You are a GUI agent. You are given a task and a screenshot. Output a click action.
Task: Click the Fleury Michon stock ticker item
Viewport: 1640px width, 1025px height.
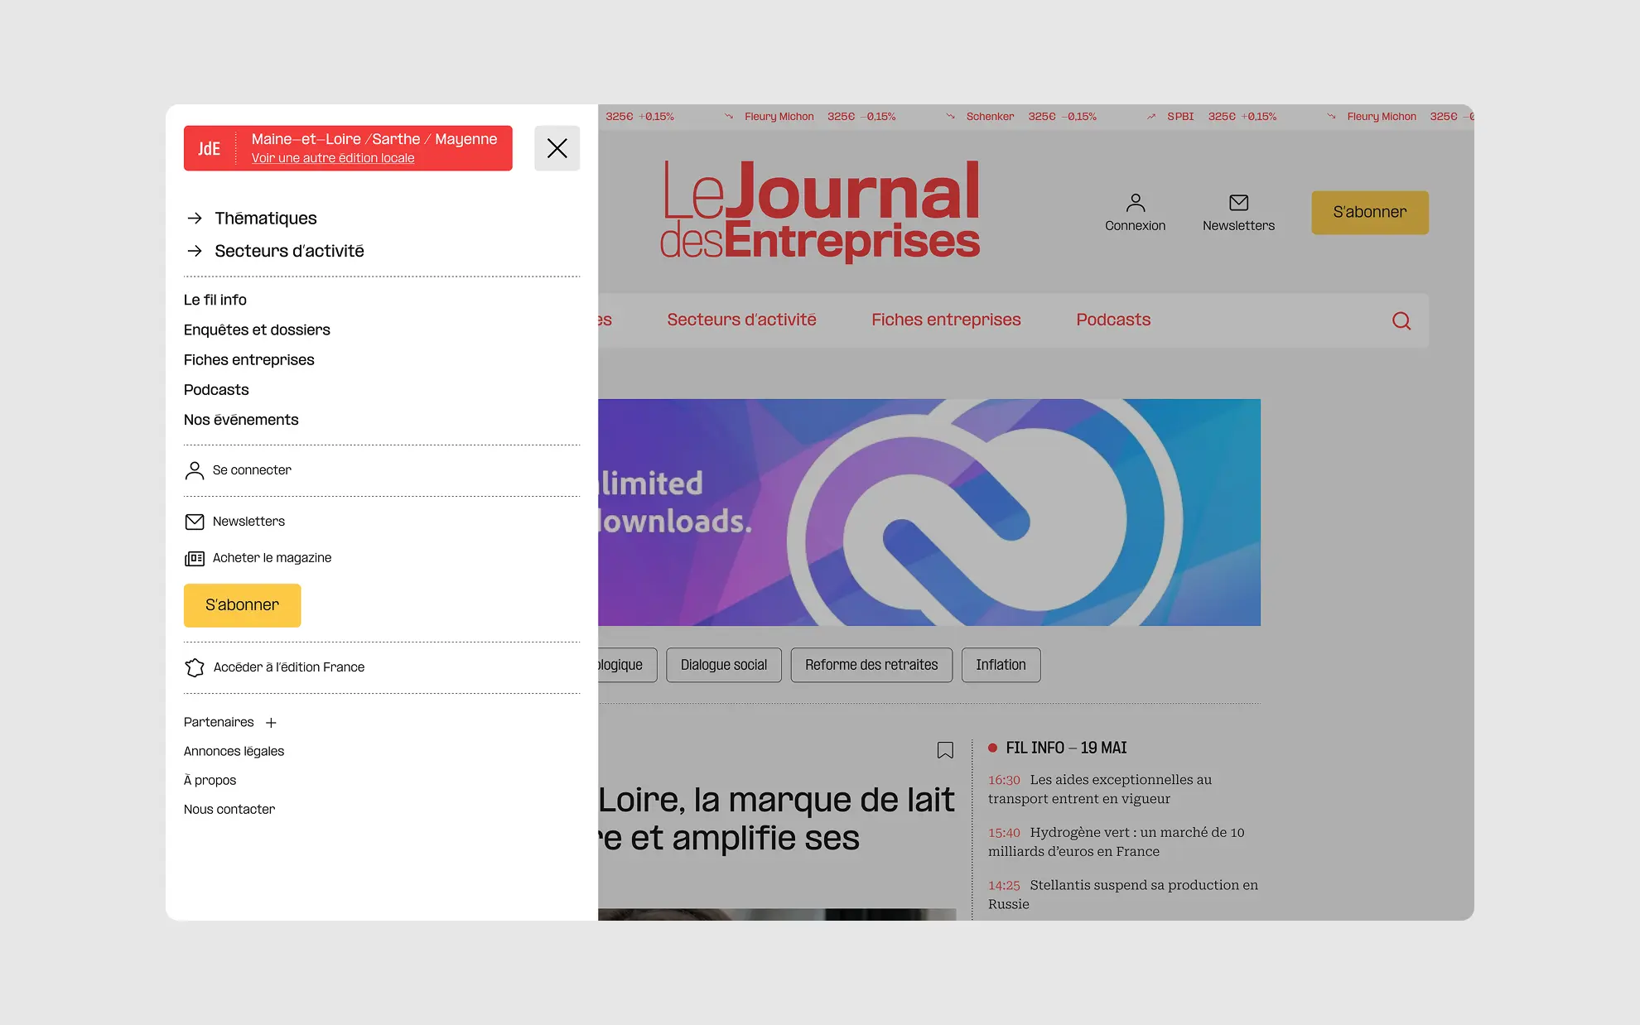(779, 116)
